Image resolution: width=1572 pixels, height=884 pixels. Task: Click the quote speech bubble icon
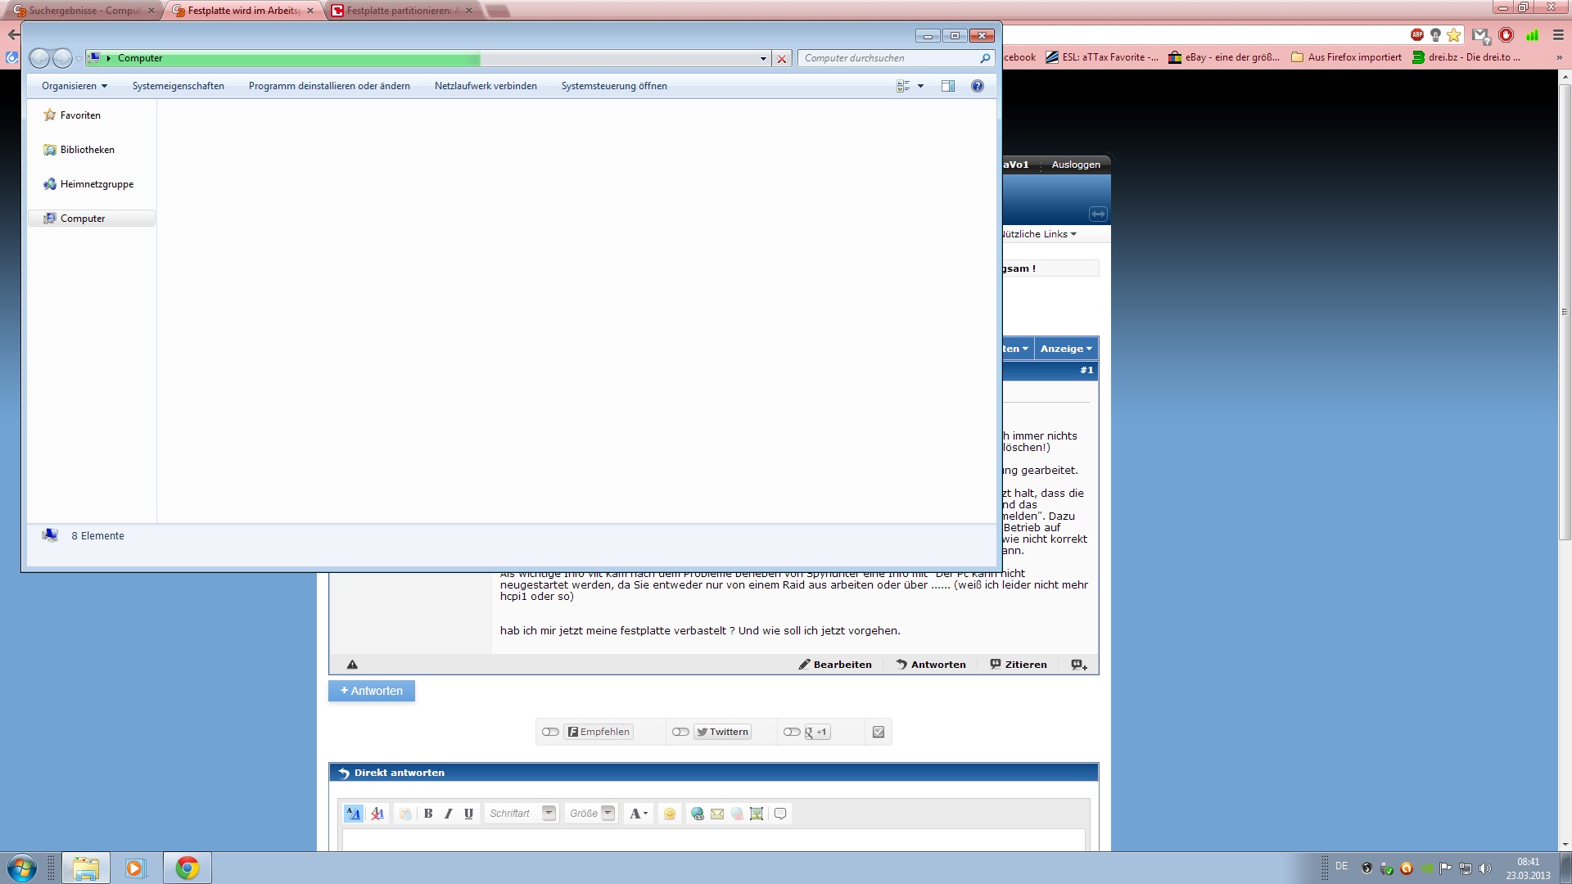tap(780, 814)
